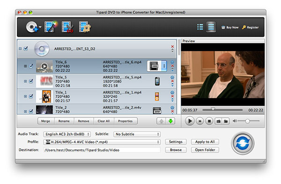Browse for destination folder

click(x=176, y=150)
